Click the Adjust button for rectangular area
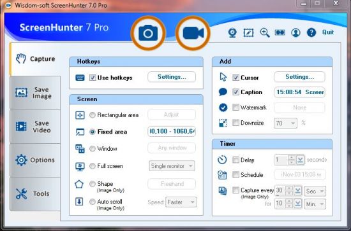 (172, 115)
